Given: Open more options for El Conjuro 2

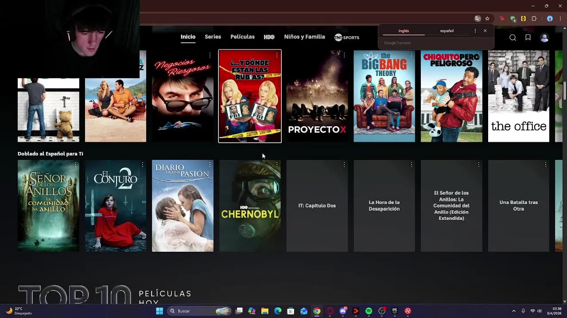Looking at the screenshot, I should point(143,165).
